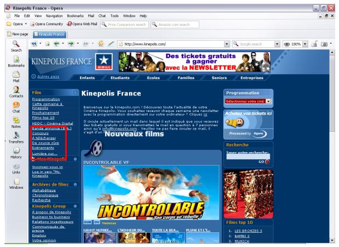This screenshot has width=339, height=247.
Task: Open the Sélectionnez votre ciné dropdown
Action: pos(248,101)
